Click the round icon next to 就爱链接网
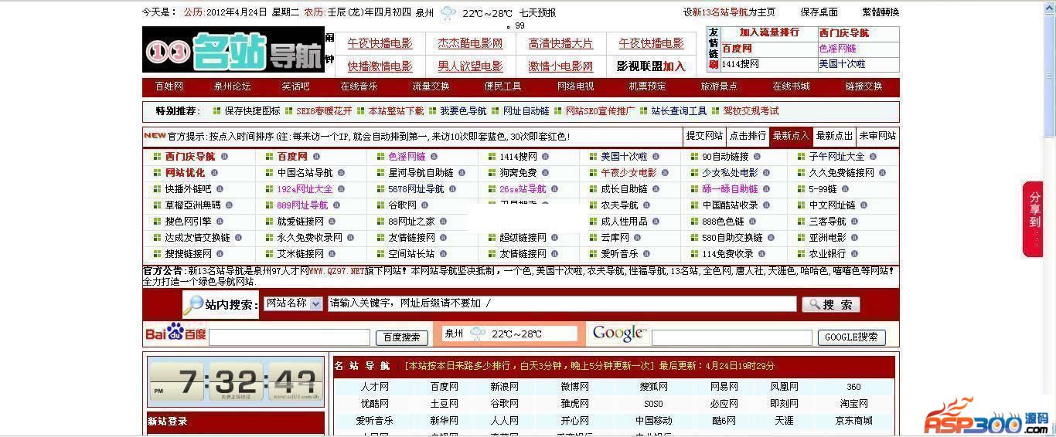Viewport: 1056px width, 437px height. pyautogui.click(x=332, y=222)
